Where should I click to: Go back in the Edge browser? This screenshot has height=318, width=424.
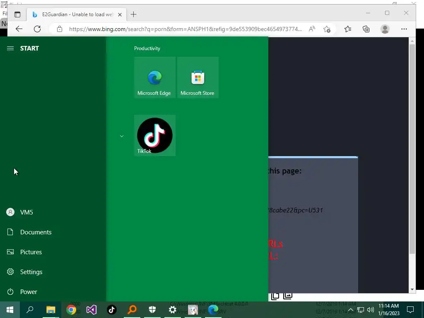pyautogui.click(x=19, y=29)
